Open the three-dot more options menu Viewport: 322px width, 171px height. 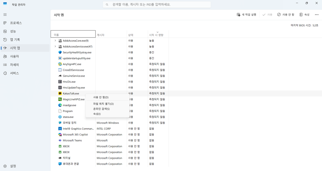(x=316, y=14)
